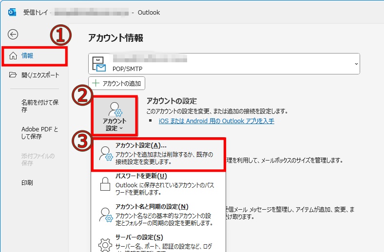This screenshot has width=384, height=252.
Task: Click the back arrow circle icon
Action: click(13, 34)
